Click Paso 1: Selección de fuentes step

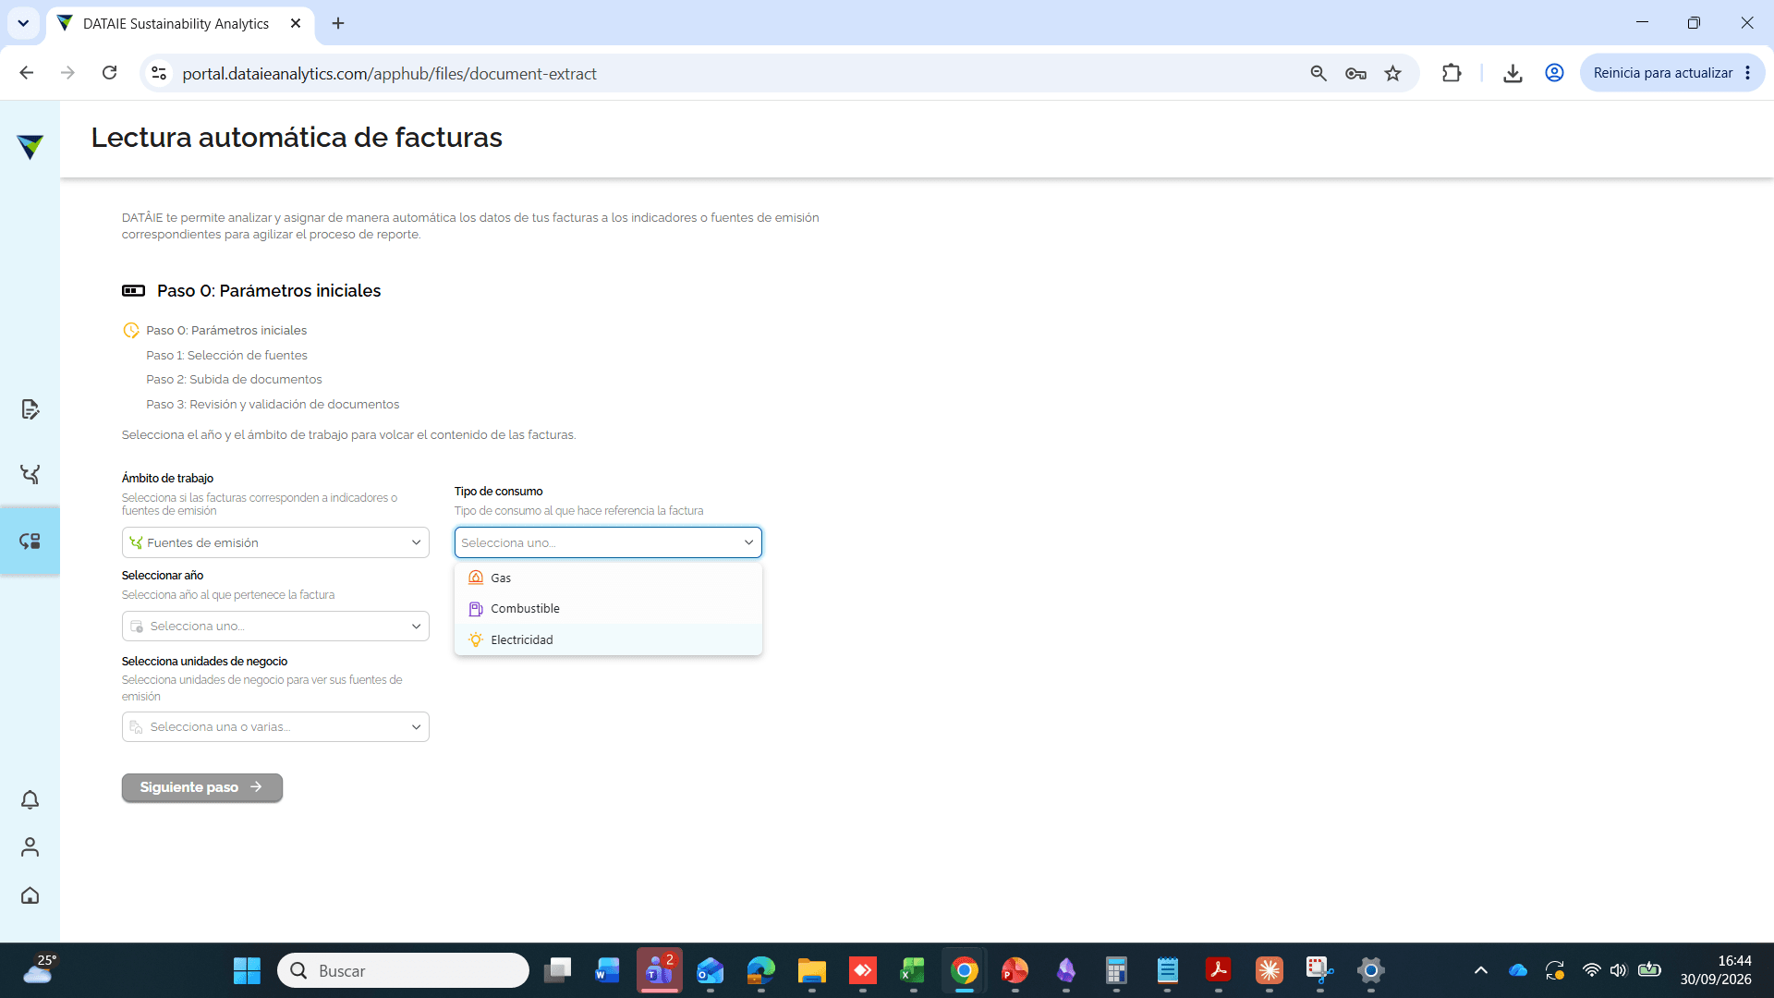pyautogui.click(x=226, y=356)
